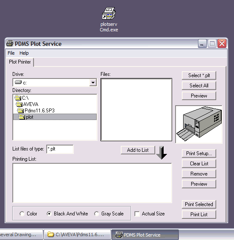Open the File menu
234x240 pixels.
tap(11, 53)
